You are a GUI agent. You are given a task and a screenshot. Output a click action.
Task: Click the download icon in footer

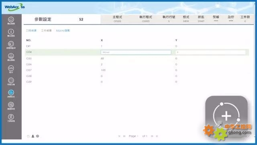(x=33, y=136)
